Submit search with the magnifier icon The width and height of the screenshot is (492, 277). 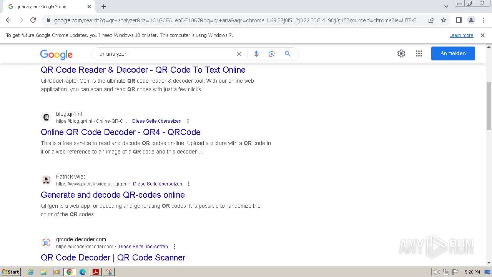288,54
